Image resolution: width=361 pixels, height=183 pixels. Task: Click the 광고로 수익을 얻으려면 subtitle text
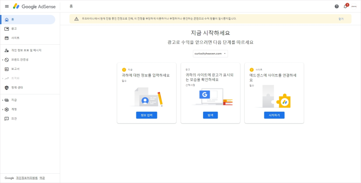210,42
